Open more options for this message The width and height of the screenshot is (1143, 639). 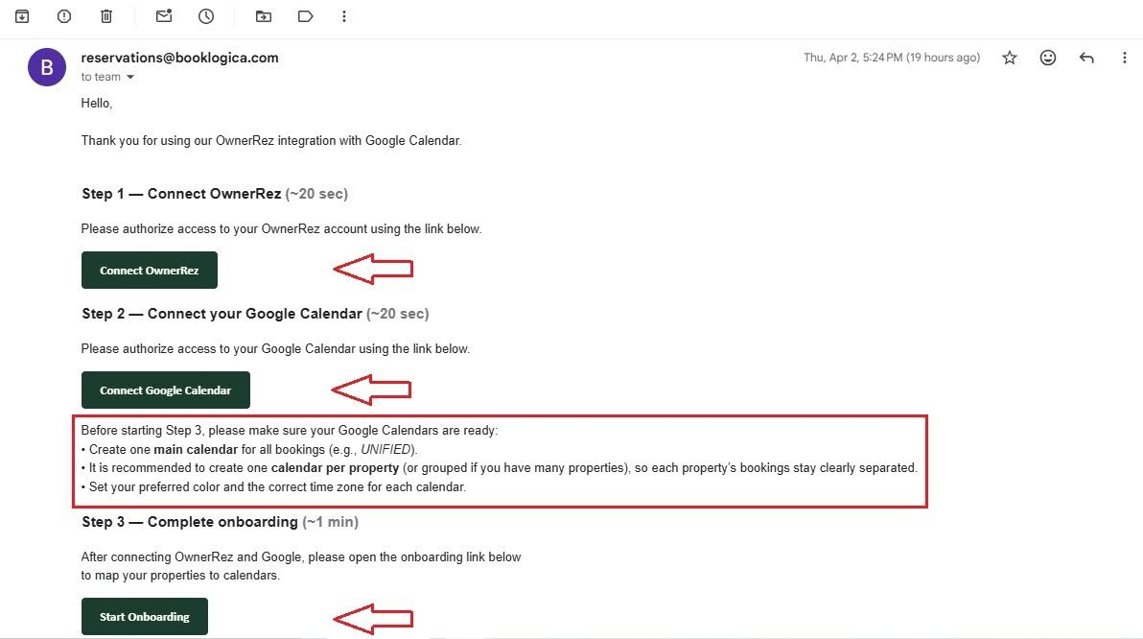pyautogui.click(x=1125, y=58)
